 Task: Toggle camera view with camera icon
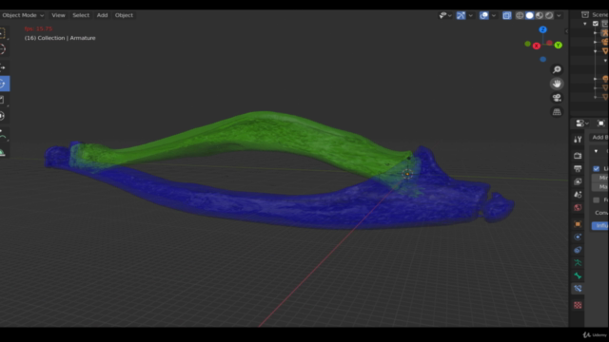click(557, 98)
